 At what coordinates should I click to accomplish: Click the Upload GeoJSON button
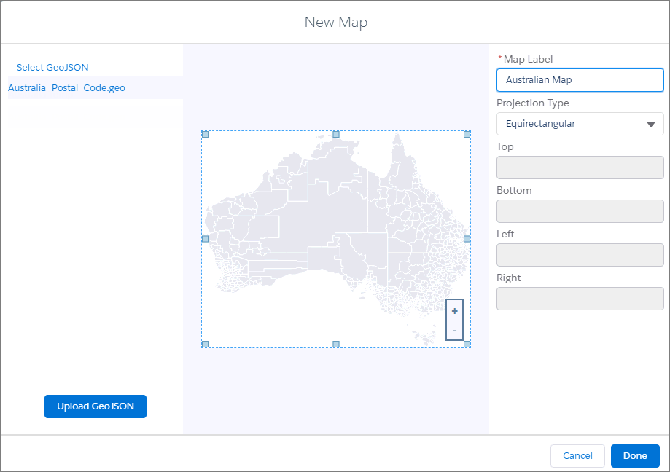pos(96,406)
